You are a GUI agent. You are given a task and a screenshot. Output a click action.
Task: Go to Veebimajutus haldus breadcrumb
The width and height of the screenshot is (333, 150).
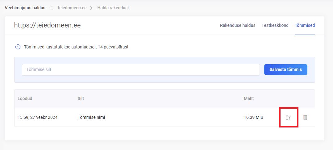(x=25, y=8)
